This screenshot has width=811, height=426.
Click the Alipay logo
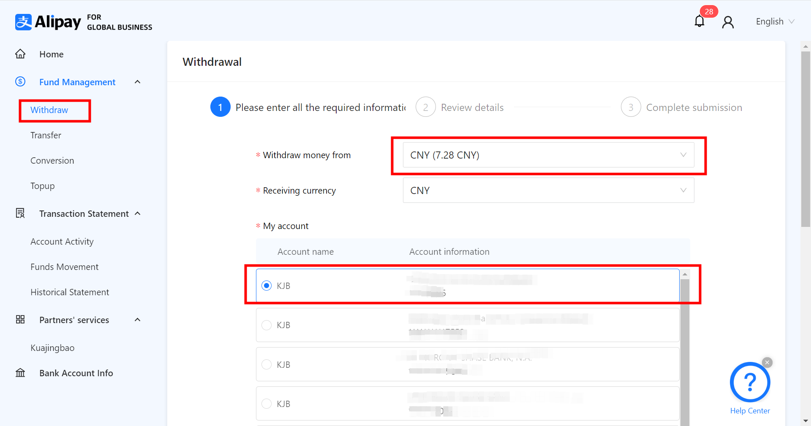coord(48,22)
